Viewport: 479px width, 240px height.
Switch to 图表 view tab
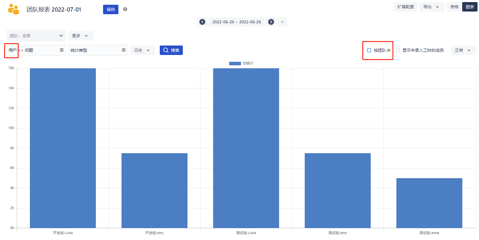[x=470, y=7]
